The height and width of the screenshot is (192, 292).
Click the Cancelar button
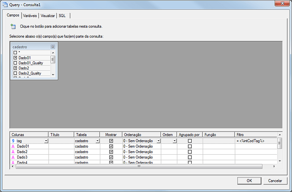275,181
